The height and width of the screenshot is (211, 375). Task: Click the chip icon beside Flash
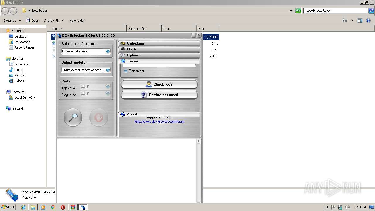pyautogui.click(x=123, y=49)
